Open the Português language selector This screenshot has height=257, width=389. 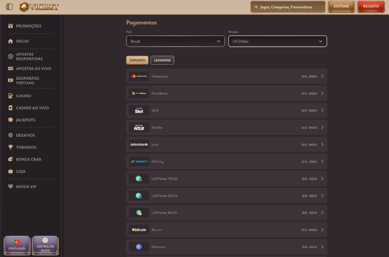pyautogui.click(x=17, y=245)
